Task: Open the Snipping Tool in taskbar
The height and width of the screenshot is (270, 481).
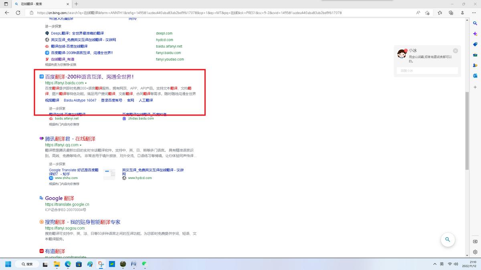Action: (x=101, y=264)
